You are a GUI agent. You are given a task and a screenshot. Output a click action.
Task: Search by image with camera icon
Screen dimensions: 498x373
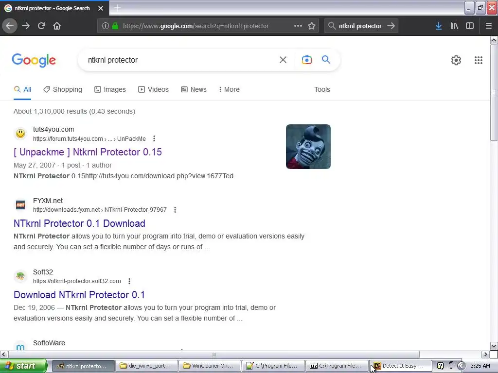(x=306, y=60)
